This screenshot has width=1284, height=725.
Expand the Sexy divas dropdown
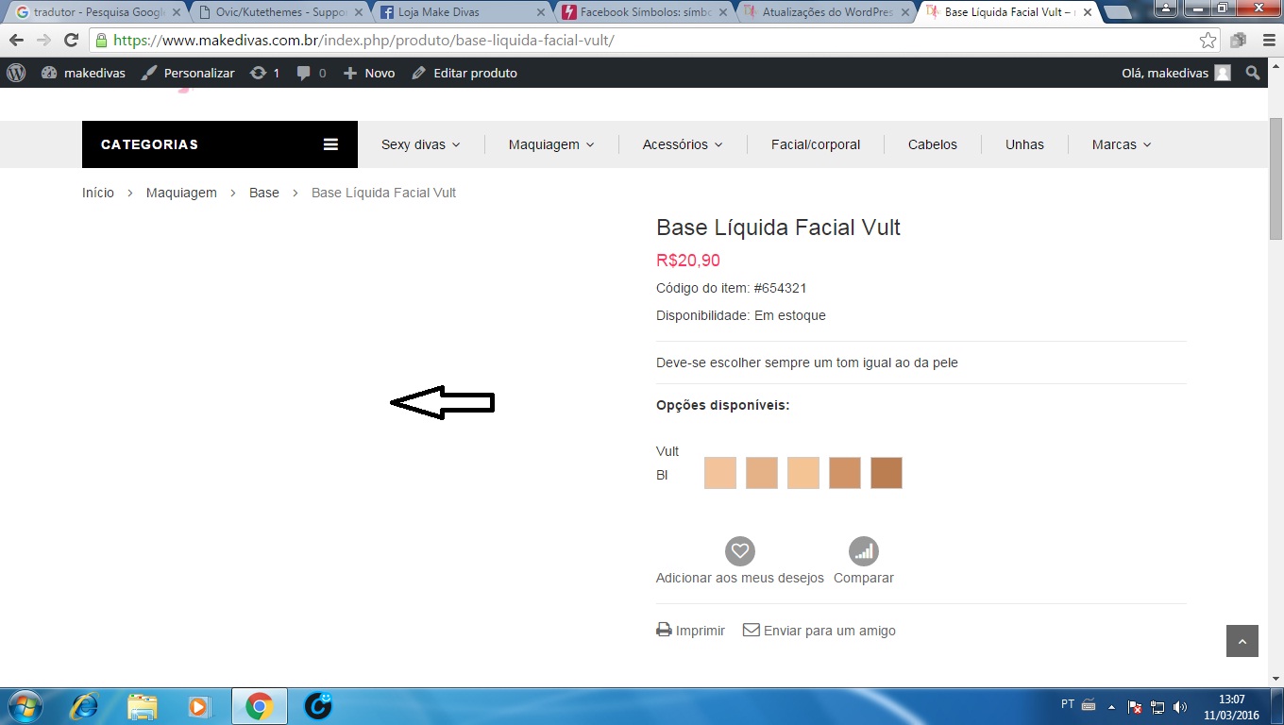420,144
